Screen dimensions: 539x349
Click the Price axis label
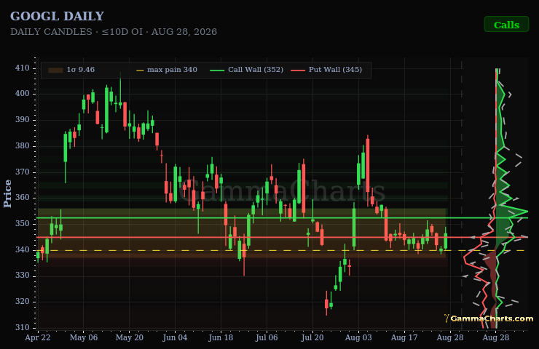[x=7, y=193]
